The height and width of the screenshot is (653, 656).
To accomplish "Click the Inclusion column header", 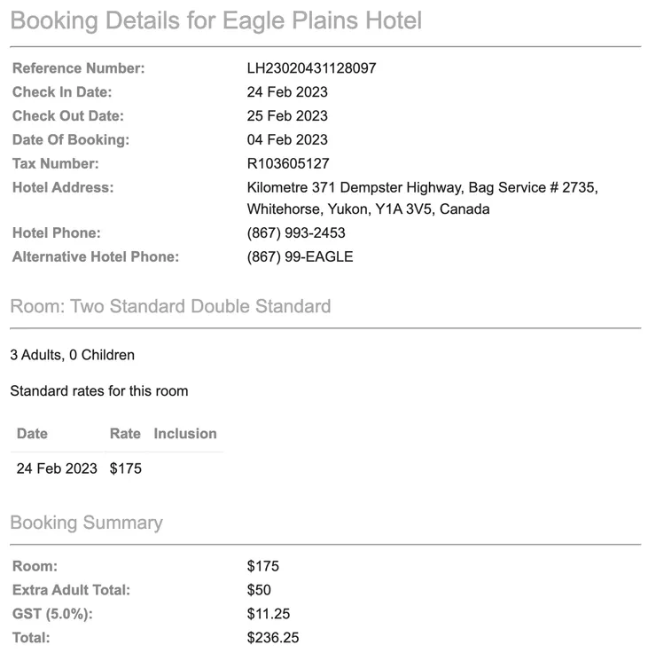I will (x=185, y=434).
